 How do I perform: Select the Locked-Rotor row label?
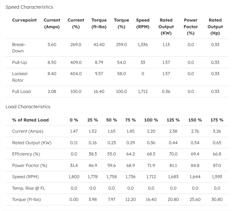click(x=20, y=77)
